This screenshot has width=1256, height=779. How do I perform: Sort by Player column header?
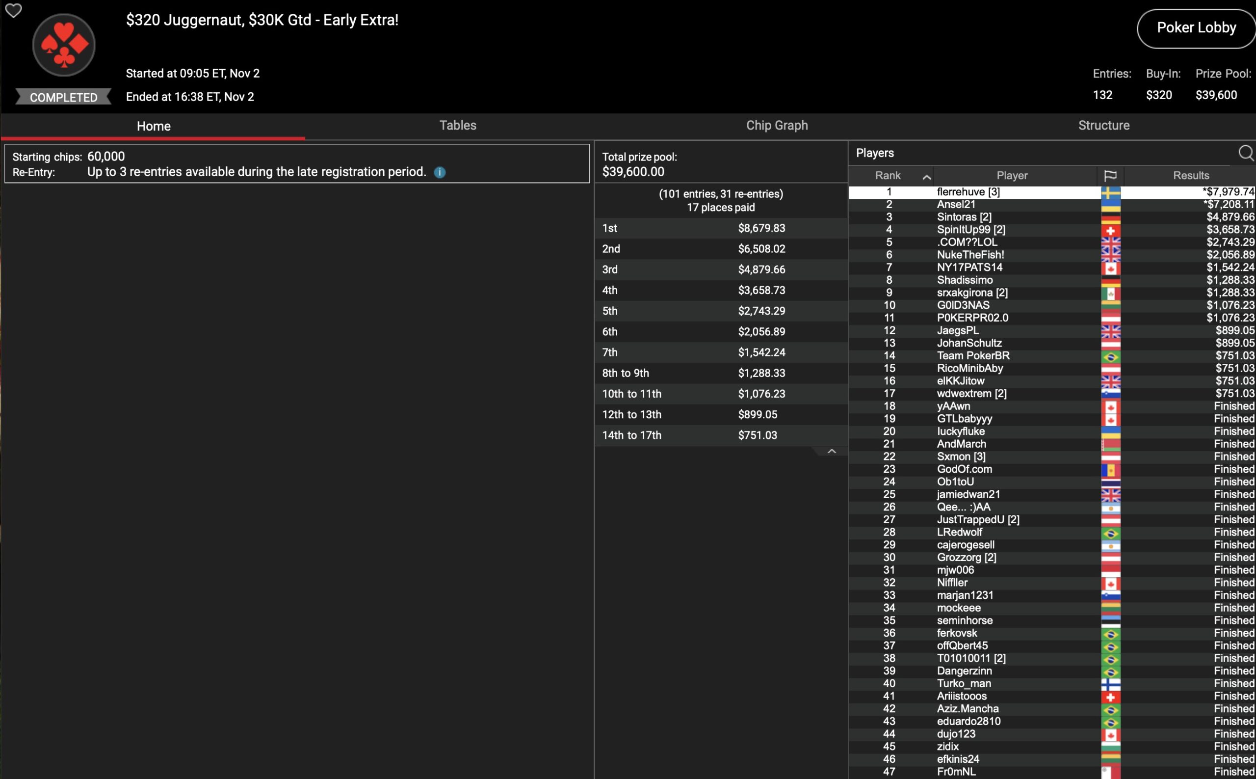pyautogui.click(x=1011, y=176)
